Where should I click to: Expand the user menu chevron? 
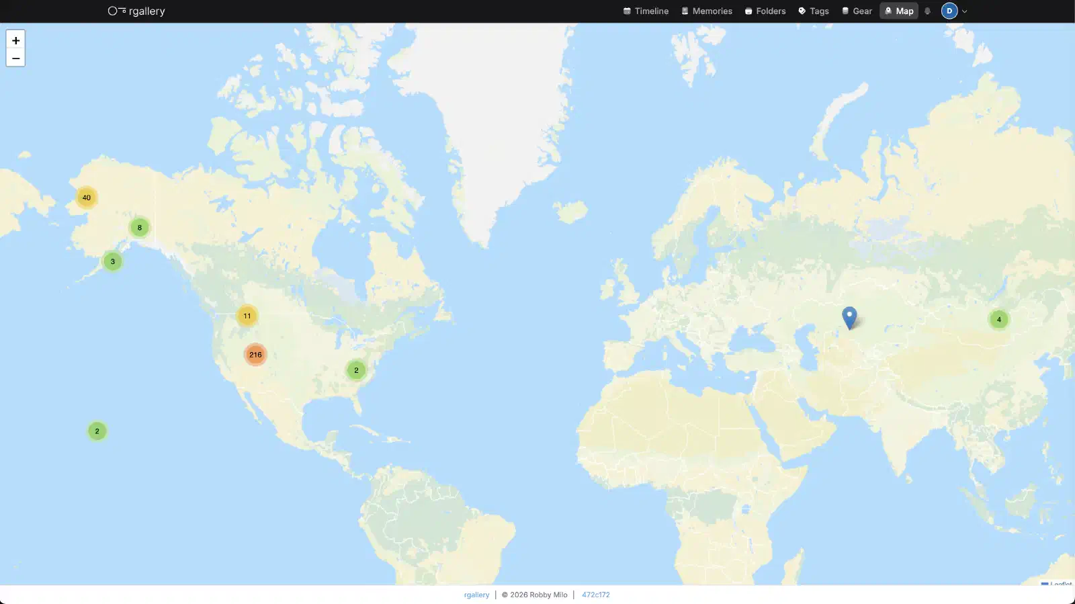point(965,11)
